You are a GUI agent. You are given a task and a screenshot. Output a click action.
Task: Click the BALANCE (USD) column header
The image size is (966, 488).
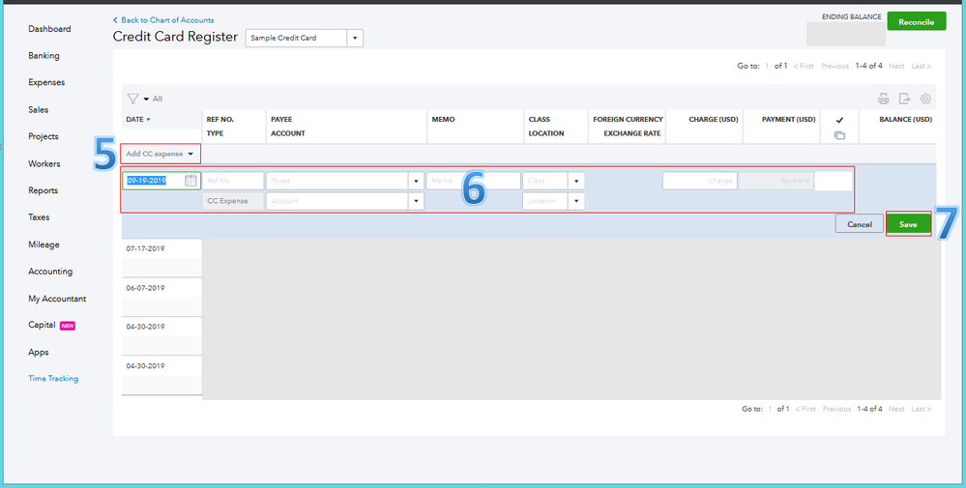pyautogui.click(x=905, y=120)
